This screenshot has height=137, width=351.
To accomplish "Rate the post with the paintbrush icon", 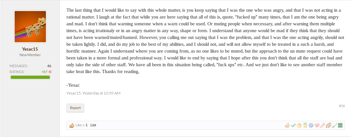I will (334, 125).
